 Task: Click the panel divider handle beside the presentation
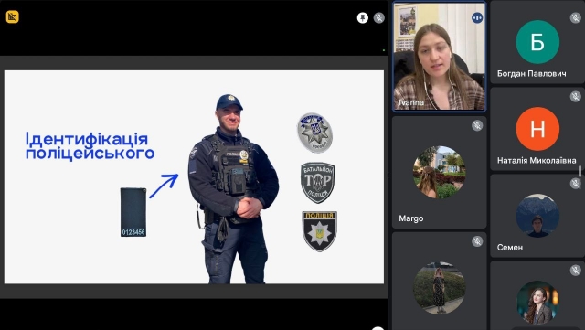388,175
